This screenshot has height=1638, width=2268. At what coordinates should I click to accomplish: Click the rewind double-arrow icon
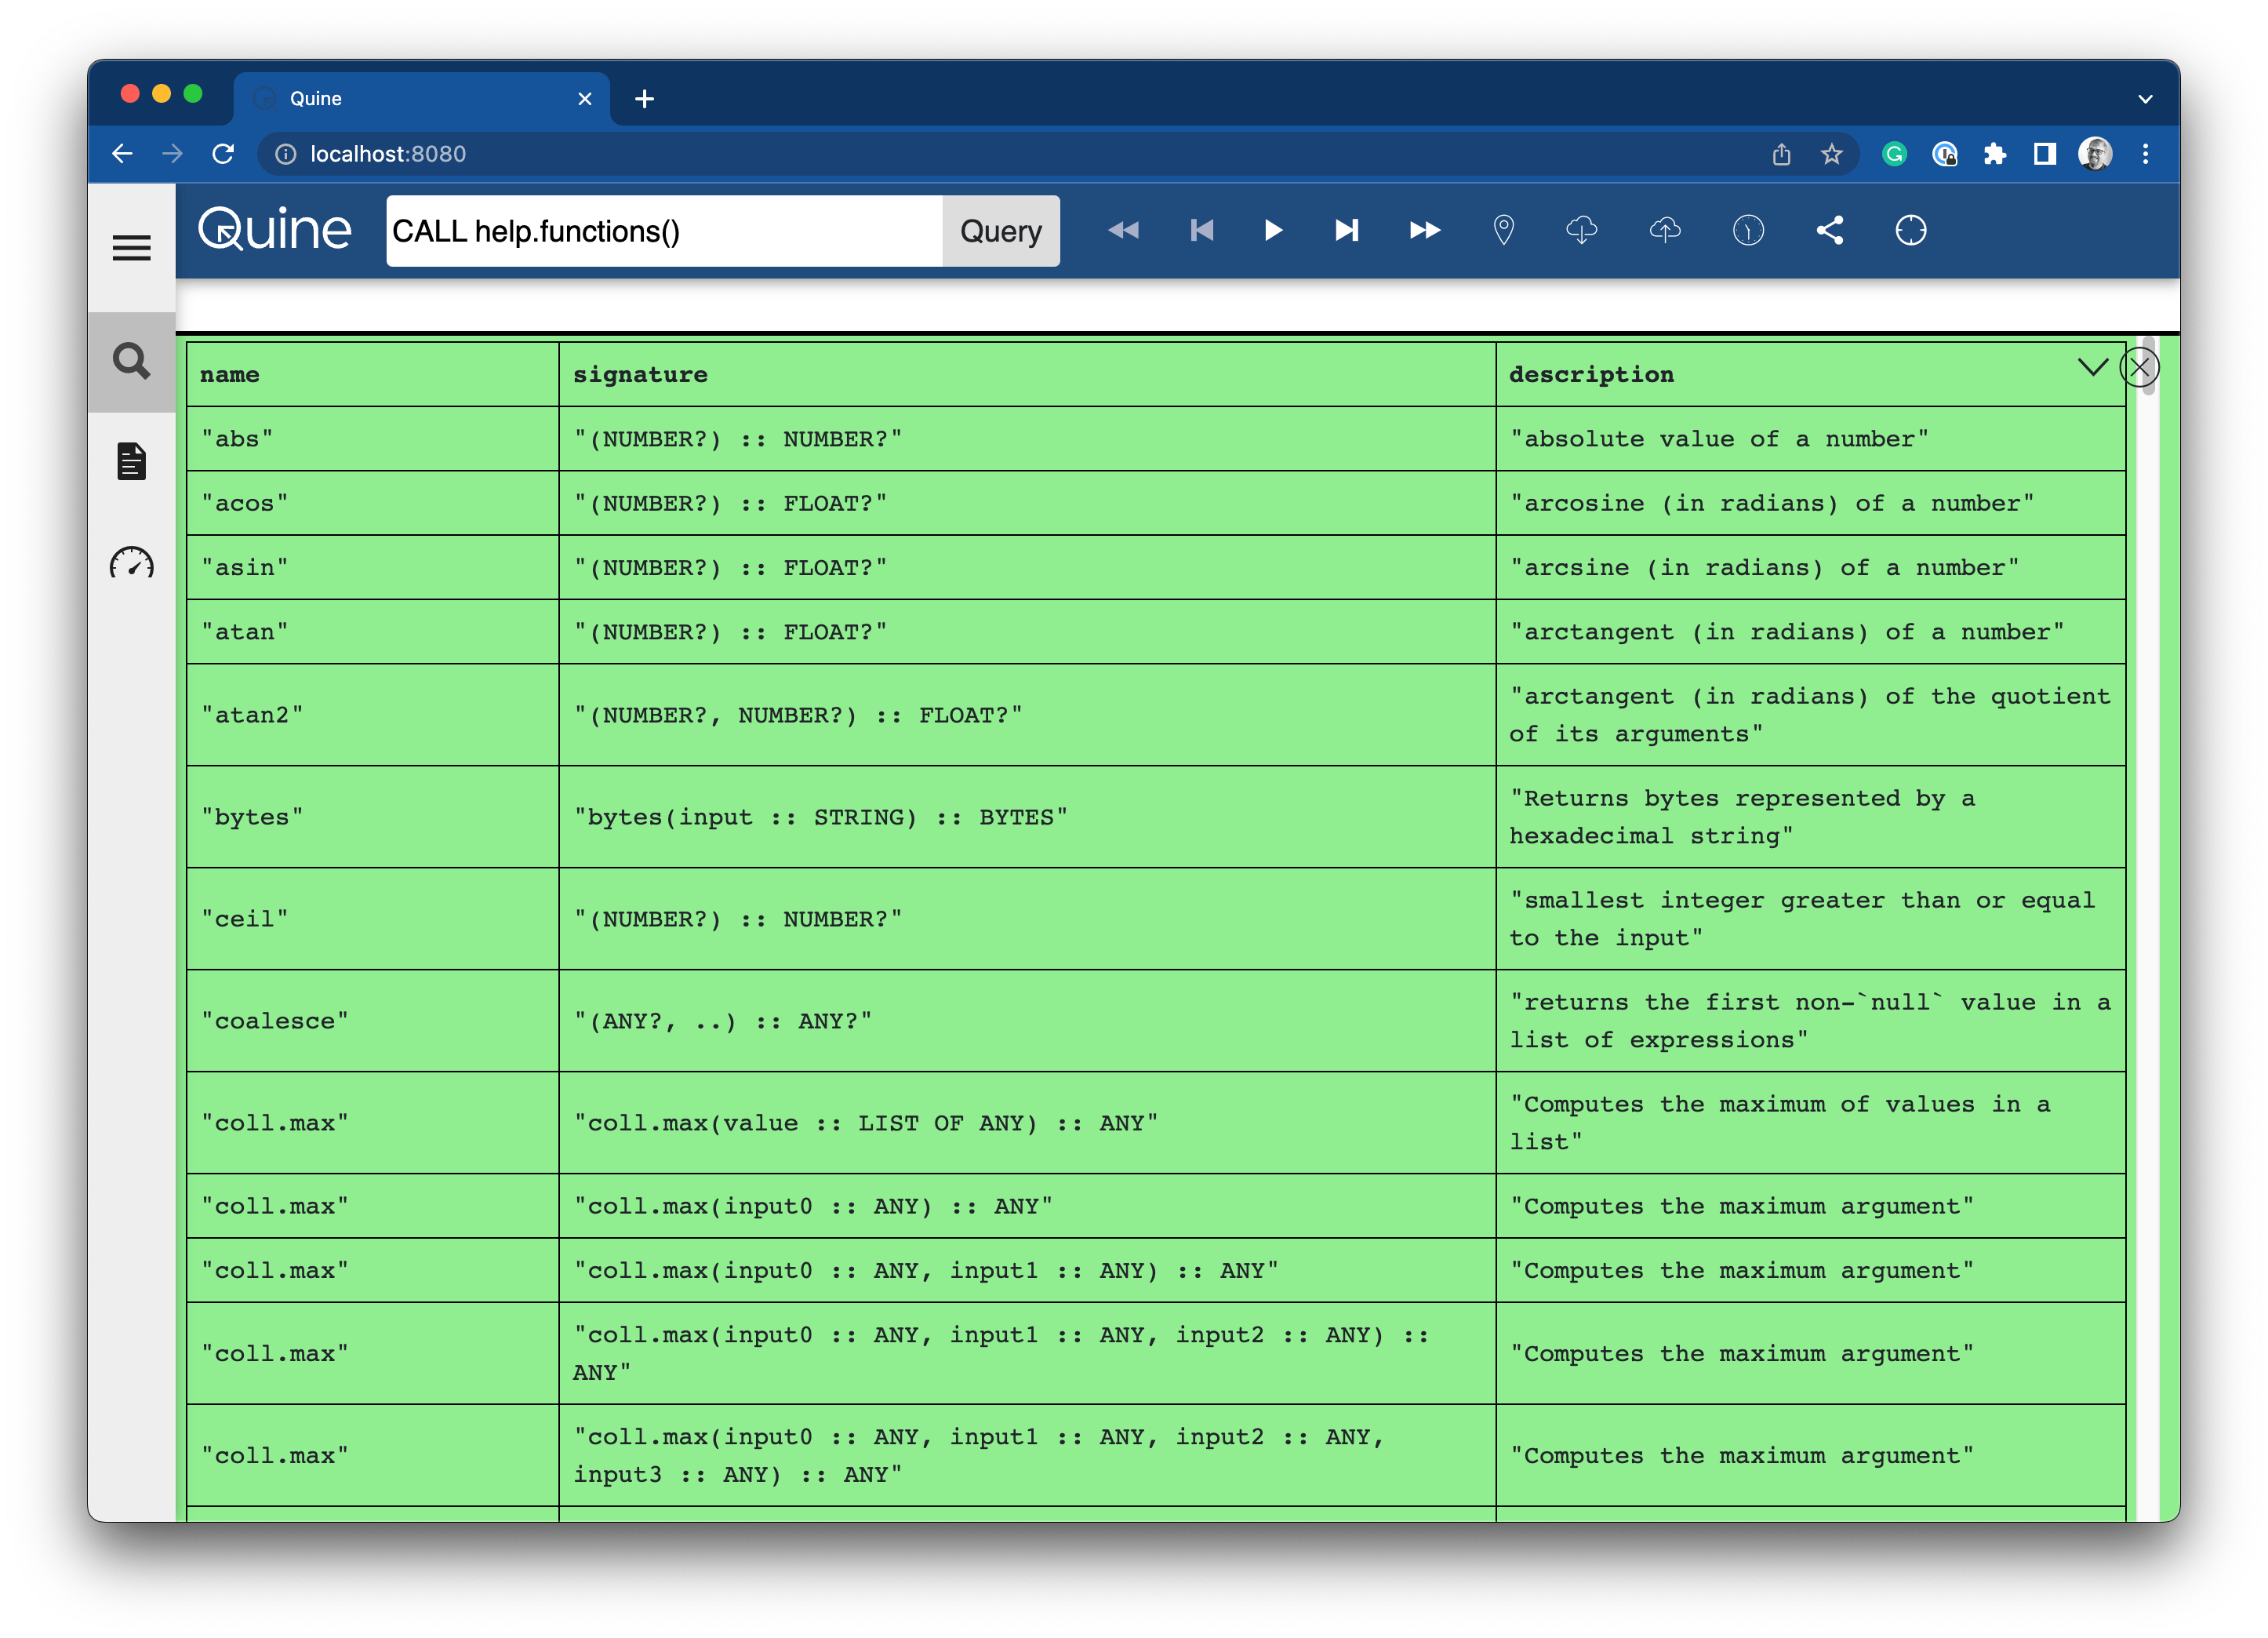[1123, 231]
